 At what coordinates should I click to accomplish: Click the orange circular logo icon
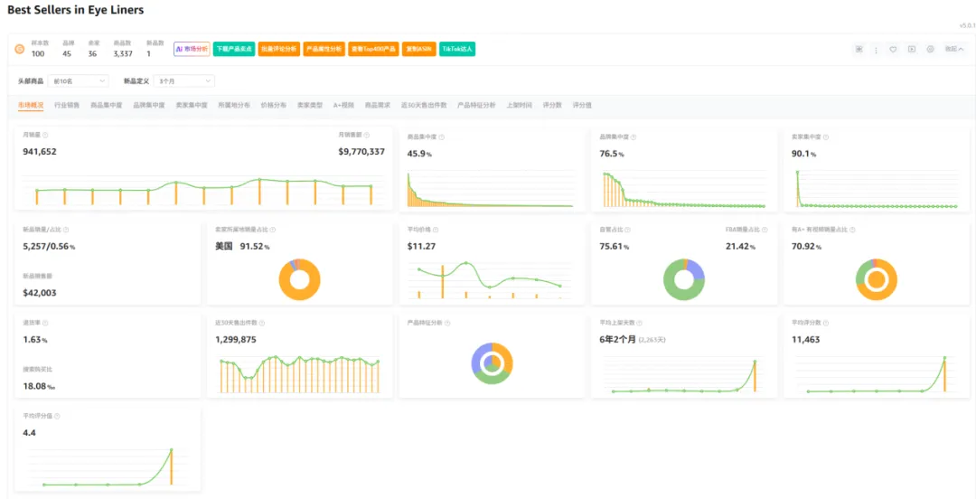tap(19, 49)
